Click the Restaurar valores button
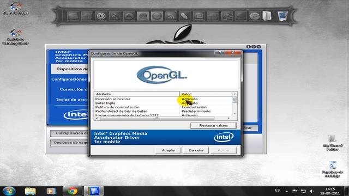349x196 pixels. point(213,126)
